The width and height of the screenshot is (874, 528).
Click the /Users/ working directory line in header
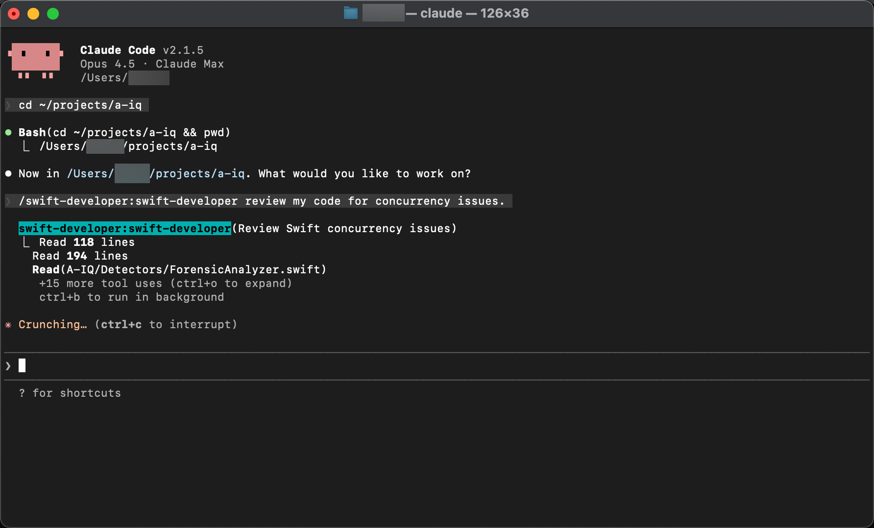pos(125,78)
